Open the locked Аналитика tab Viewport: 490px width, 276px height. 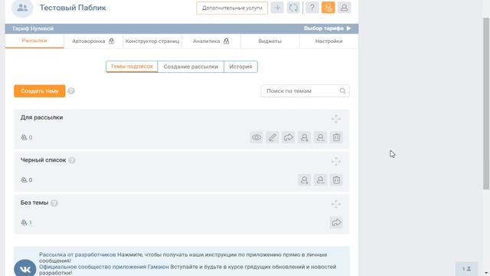click(x=211, y=41)
